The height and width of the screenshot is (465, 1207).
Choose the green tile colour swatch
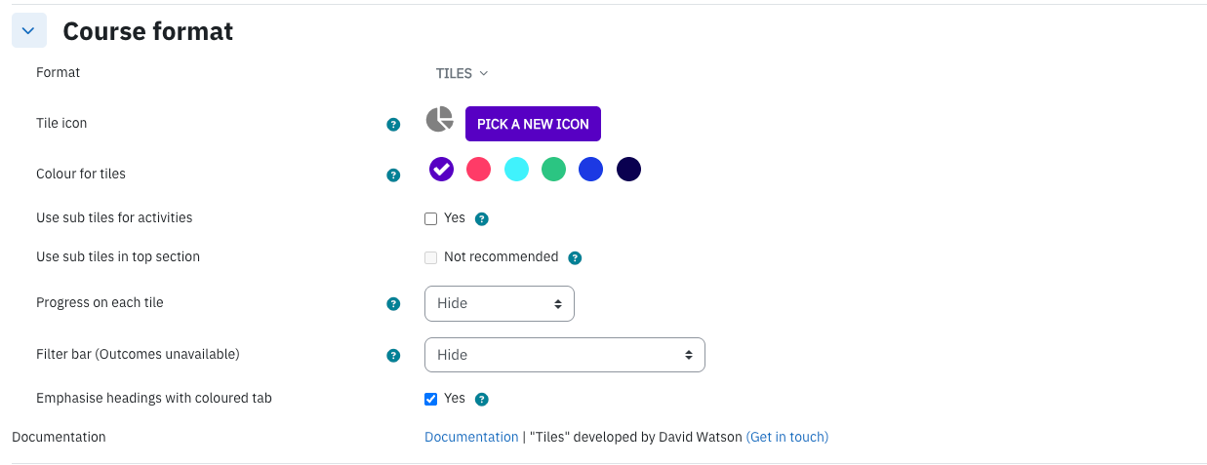[x=553, y=170]
